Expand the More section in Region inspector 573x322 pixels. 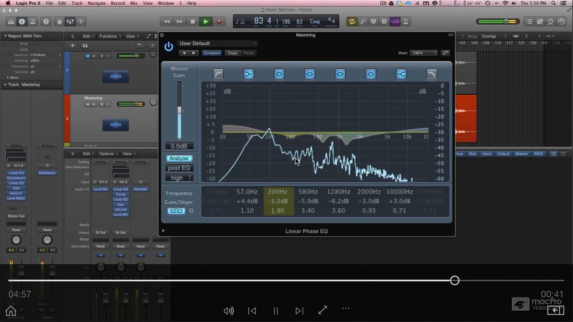click(x=7, y=78)
